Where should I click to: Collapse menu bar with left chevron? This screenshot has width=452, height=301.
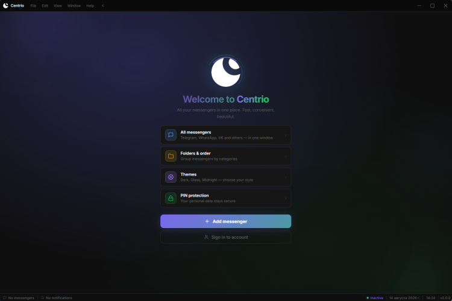[x=103, y=6]
